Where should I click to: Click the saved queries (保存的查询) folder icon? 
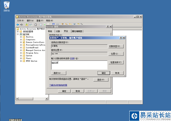coord(21,32)
